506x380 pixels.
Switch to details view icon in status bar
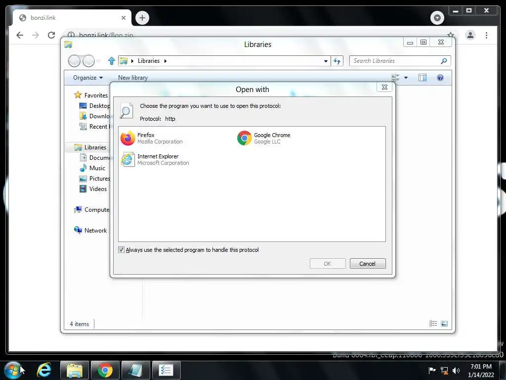(x=433, y=324)
